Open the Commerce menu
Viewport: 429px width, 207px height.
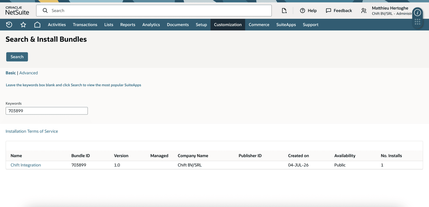pos(259,25)
